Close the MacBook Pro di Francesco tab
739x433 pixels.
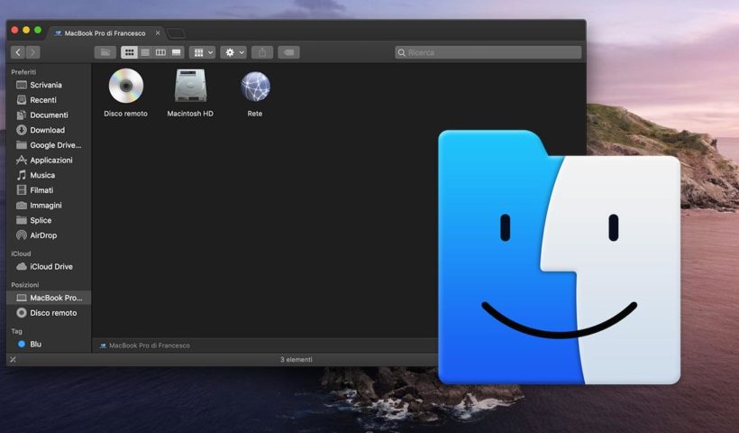pos(158,33)
